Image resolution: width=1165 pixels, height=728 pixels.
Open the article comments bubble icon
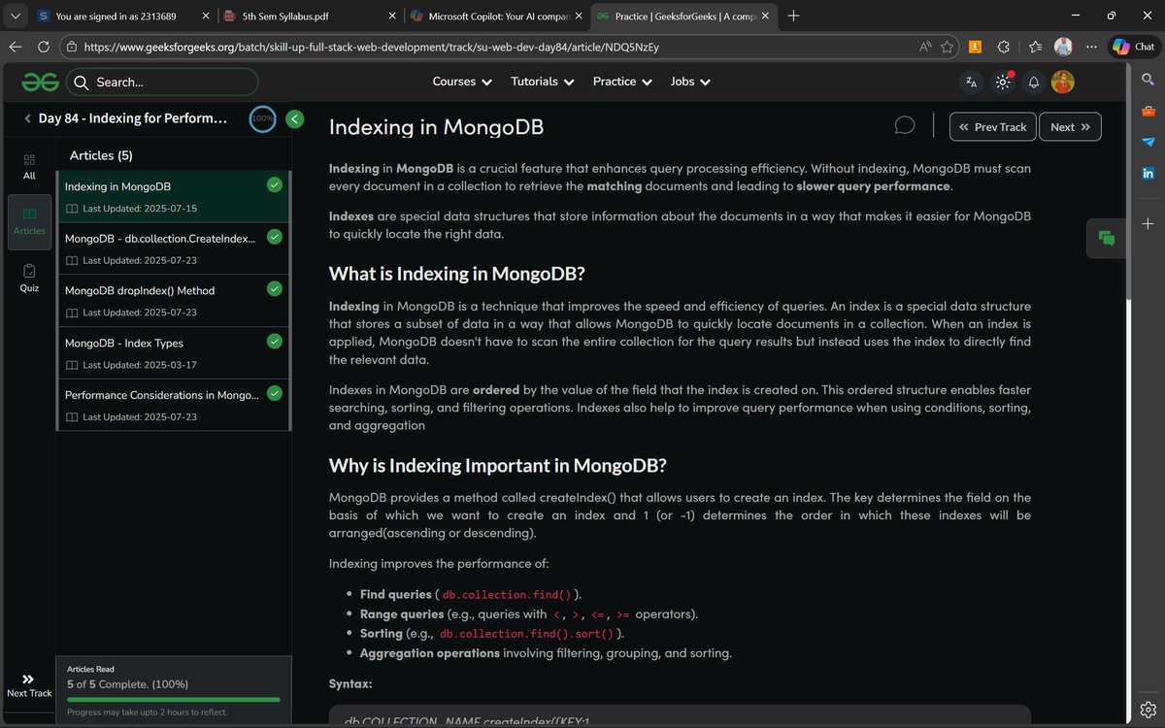click(905, 126)
